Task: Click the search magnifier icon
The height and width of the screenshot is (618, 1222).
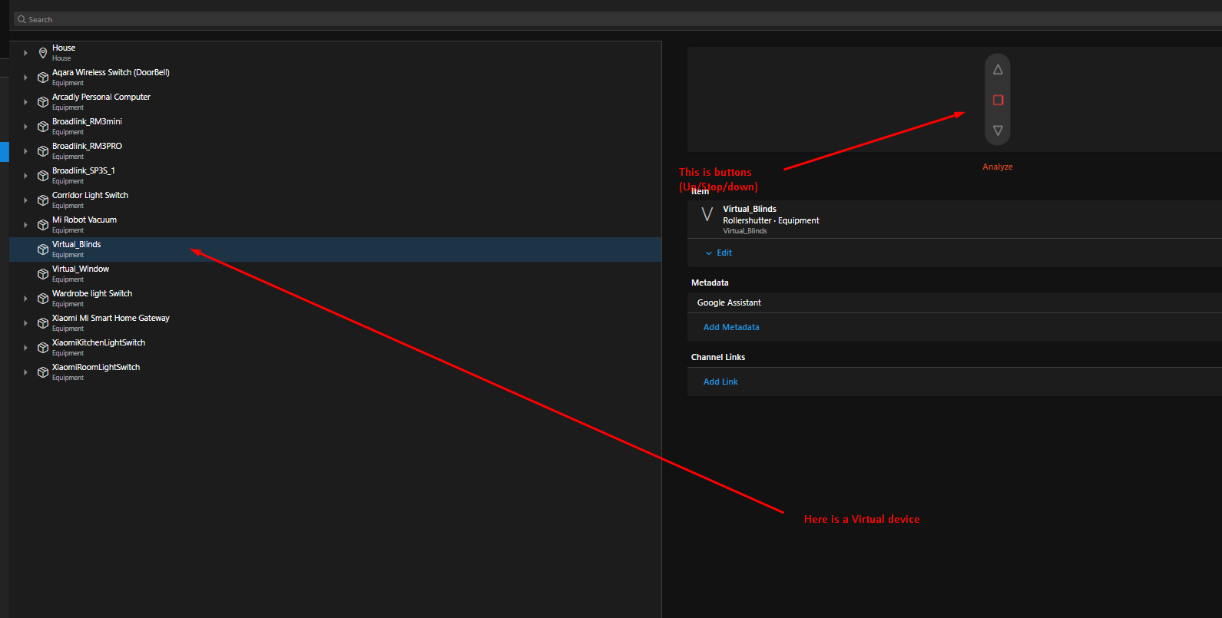Action: tap(22, 20)
